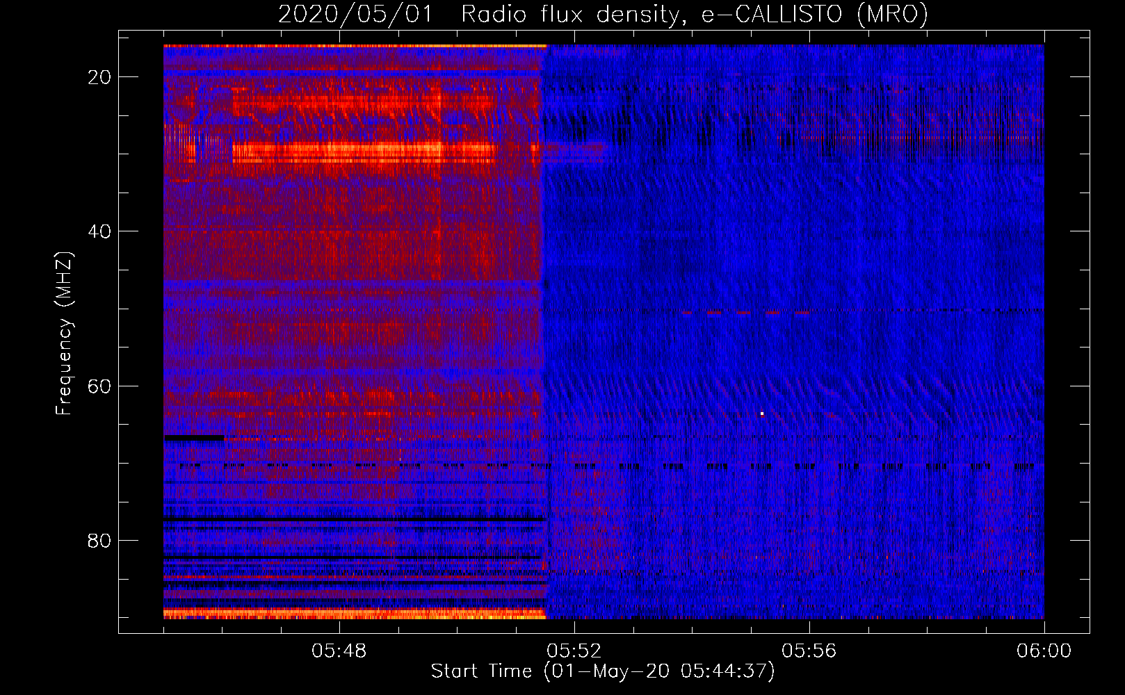The height and width of the screenshot is (695, 1125).
Task: Click the white pixel spot near 64 MHz
Action: [x=762, y=414]
